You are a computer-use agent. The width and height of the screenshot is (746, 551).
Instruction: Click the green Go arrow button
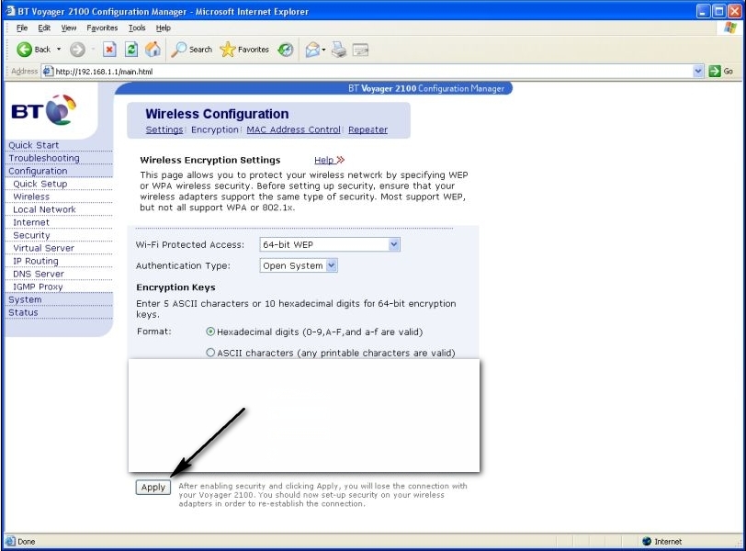(715, 72)
